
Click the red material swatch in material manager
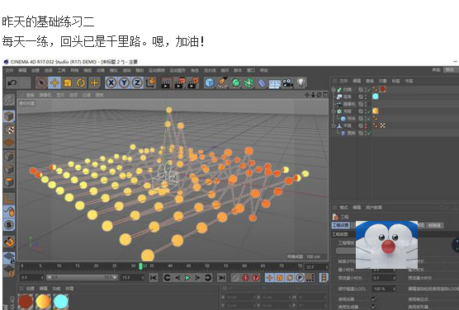click(x=25, y=302)
